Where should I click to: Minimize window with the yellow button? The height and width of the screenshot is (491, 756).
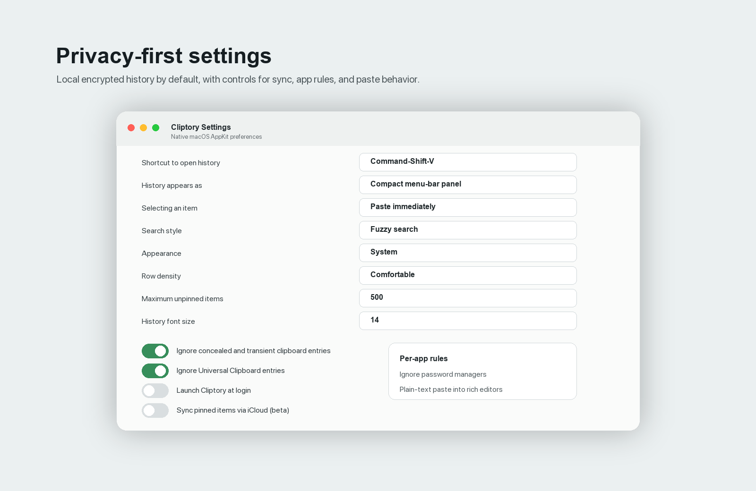[144, 128]
